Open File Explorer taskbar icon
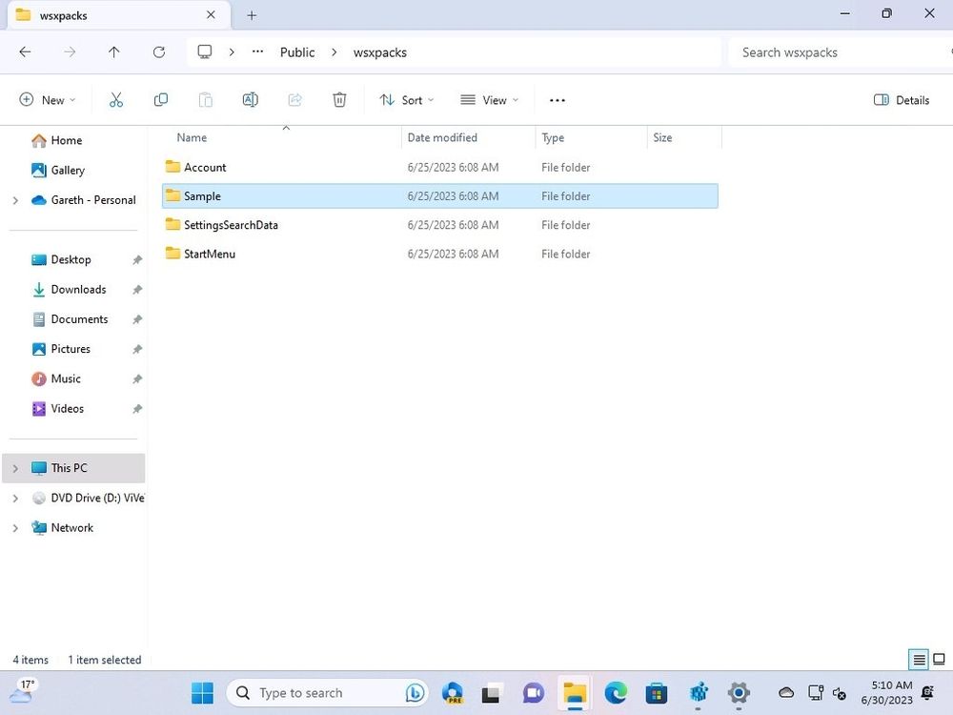 [x=575, y=693]
